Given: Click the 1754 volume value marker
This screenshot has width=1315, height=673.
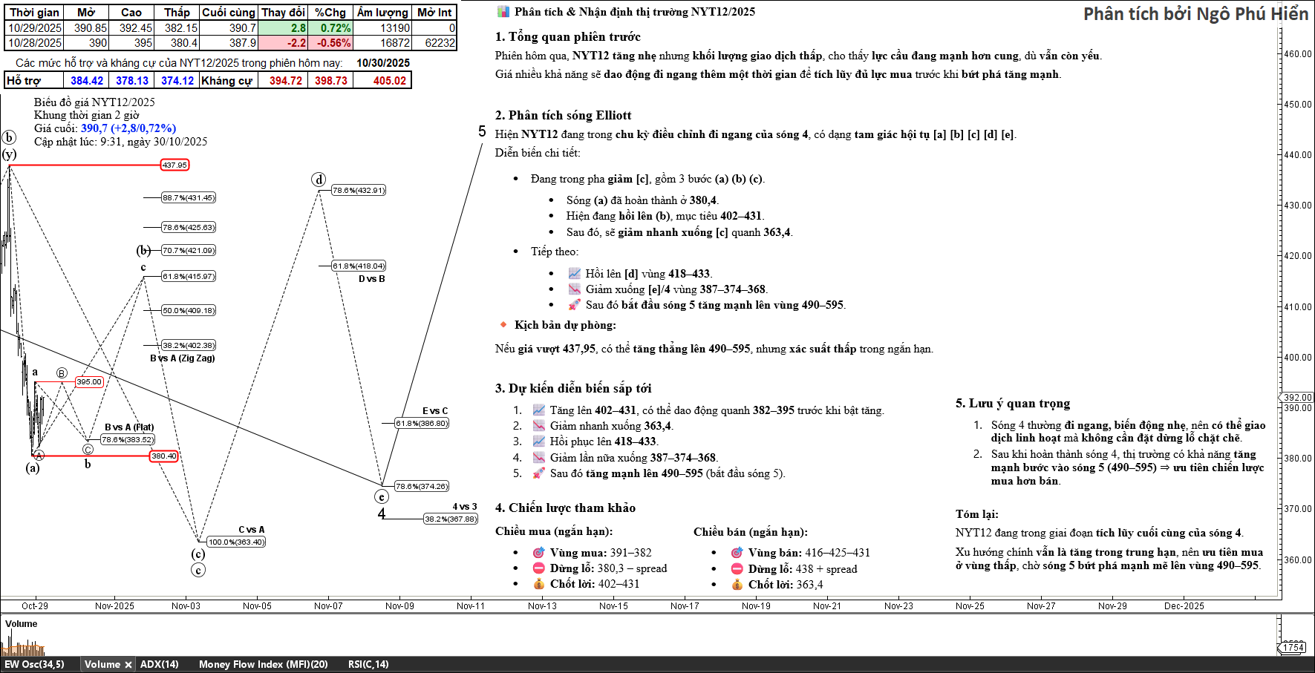Looking at the screenshot, I should [1293, 647].
